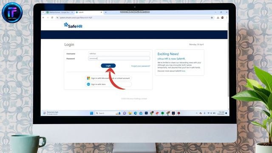Click the 'Monday 29 April' date text
This screenshot has height=153, width=272.
(196, 45)
